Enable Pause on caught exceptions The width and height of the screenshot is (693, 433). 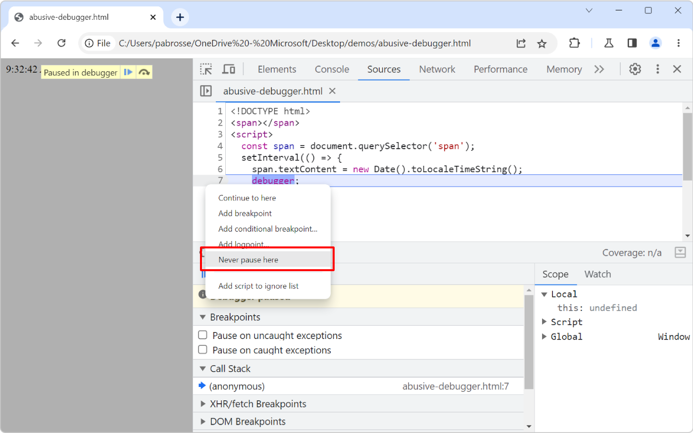pos(202,349)
